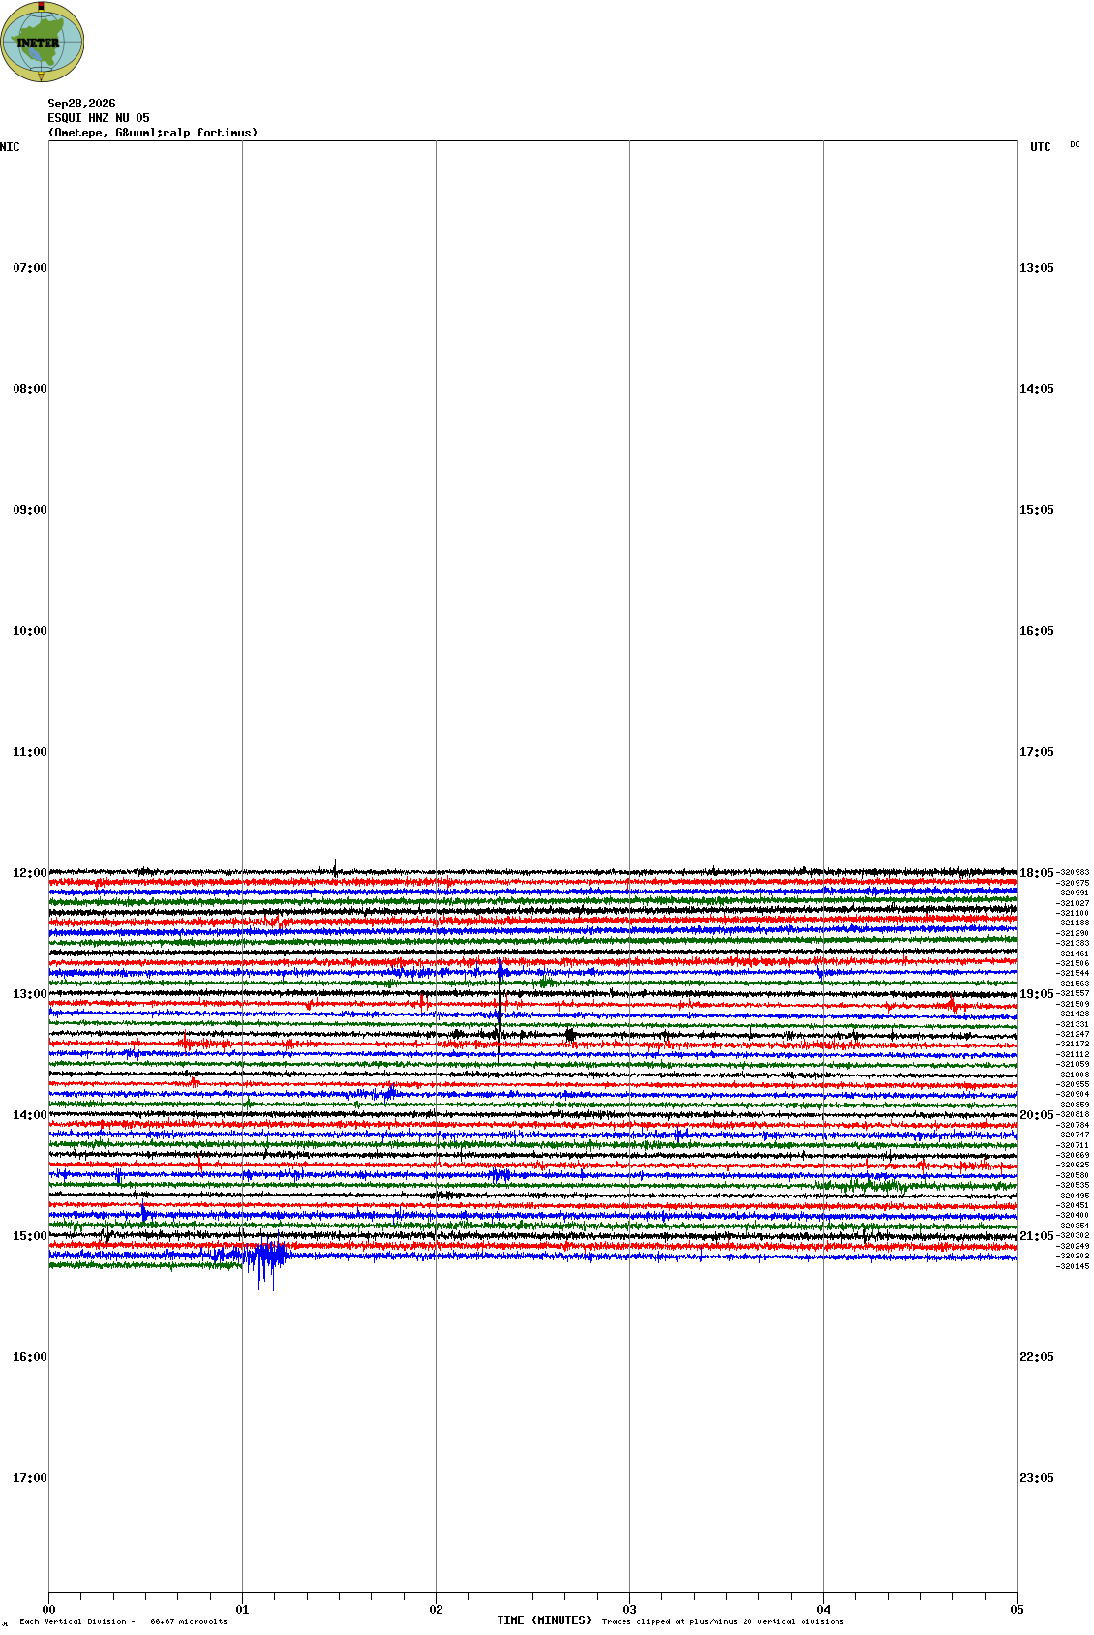Click the 02 minute axis tick label
The height and width of the screenshot is (1635, 1094).
coord(436,1610)
